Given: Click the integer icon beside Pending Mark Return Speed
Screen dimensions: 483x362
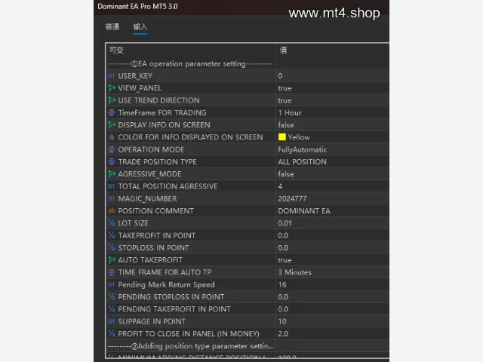Looking at the screenshot, I should point(111,285).
